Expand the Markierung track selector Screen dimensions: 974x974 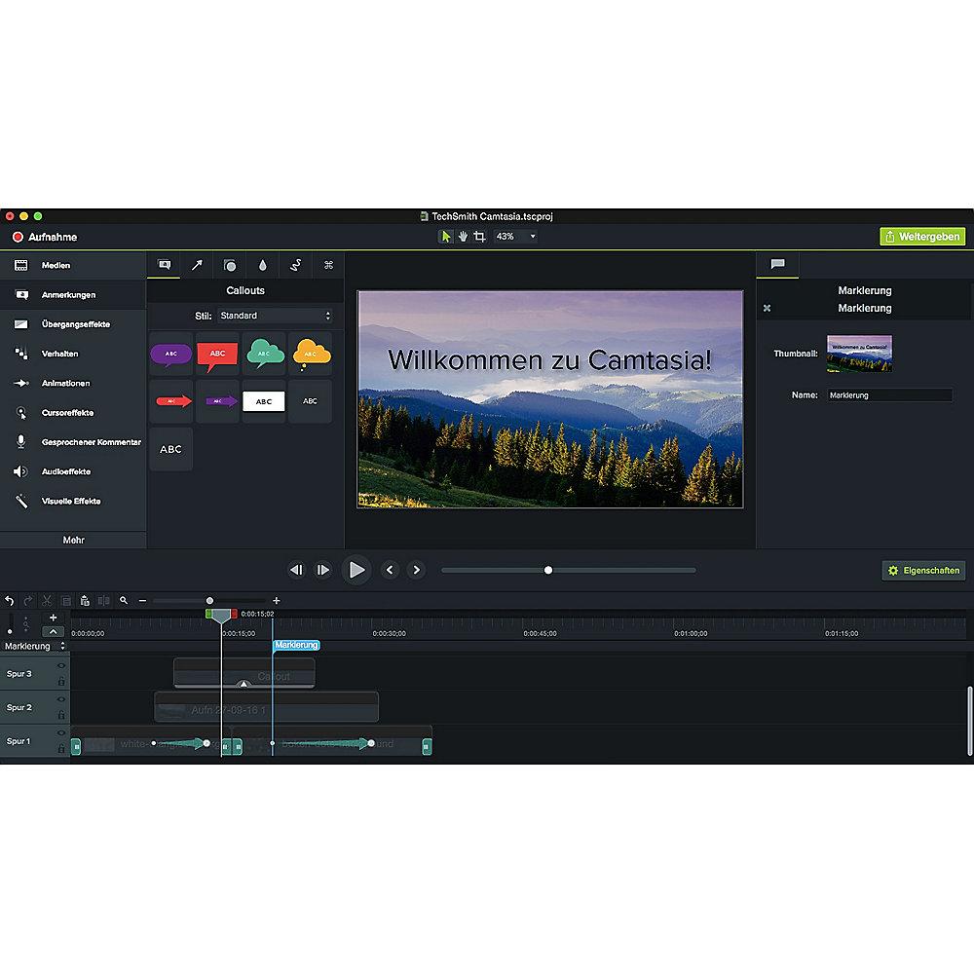pos(34,646)
